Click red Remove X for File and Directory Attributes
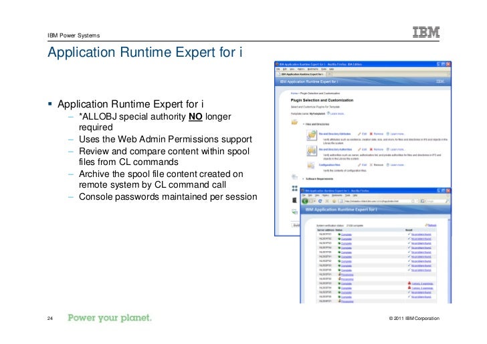The height and width of the screenshot is (344, 487). [371, 134]
